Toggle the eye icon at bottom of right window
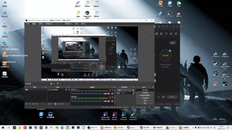 click(x=159, y=97)
